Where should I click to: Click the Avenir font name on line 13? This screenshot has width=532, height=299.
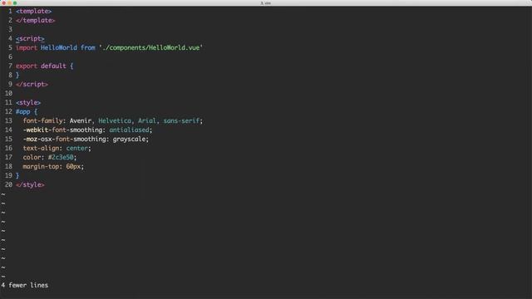click(81, 121)
